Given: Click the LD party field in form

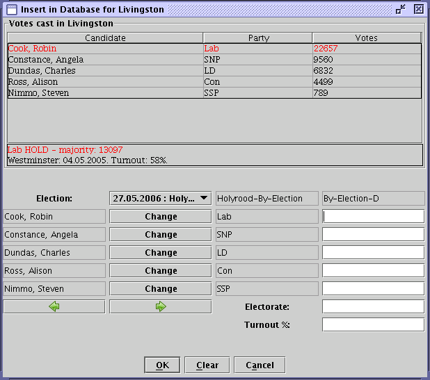Looking at the screenshot, I should point(266,253).
